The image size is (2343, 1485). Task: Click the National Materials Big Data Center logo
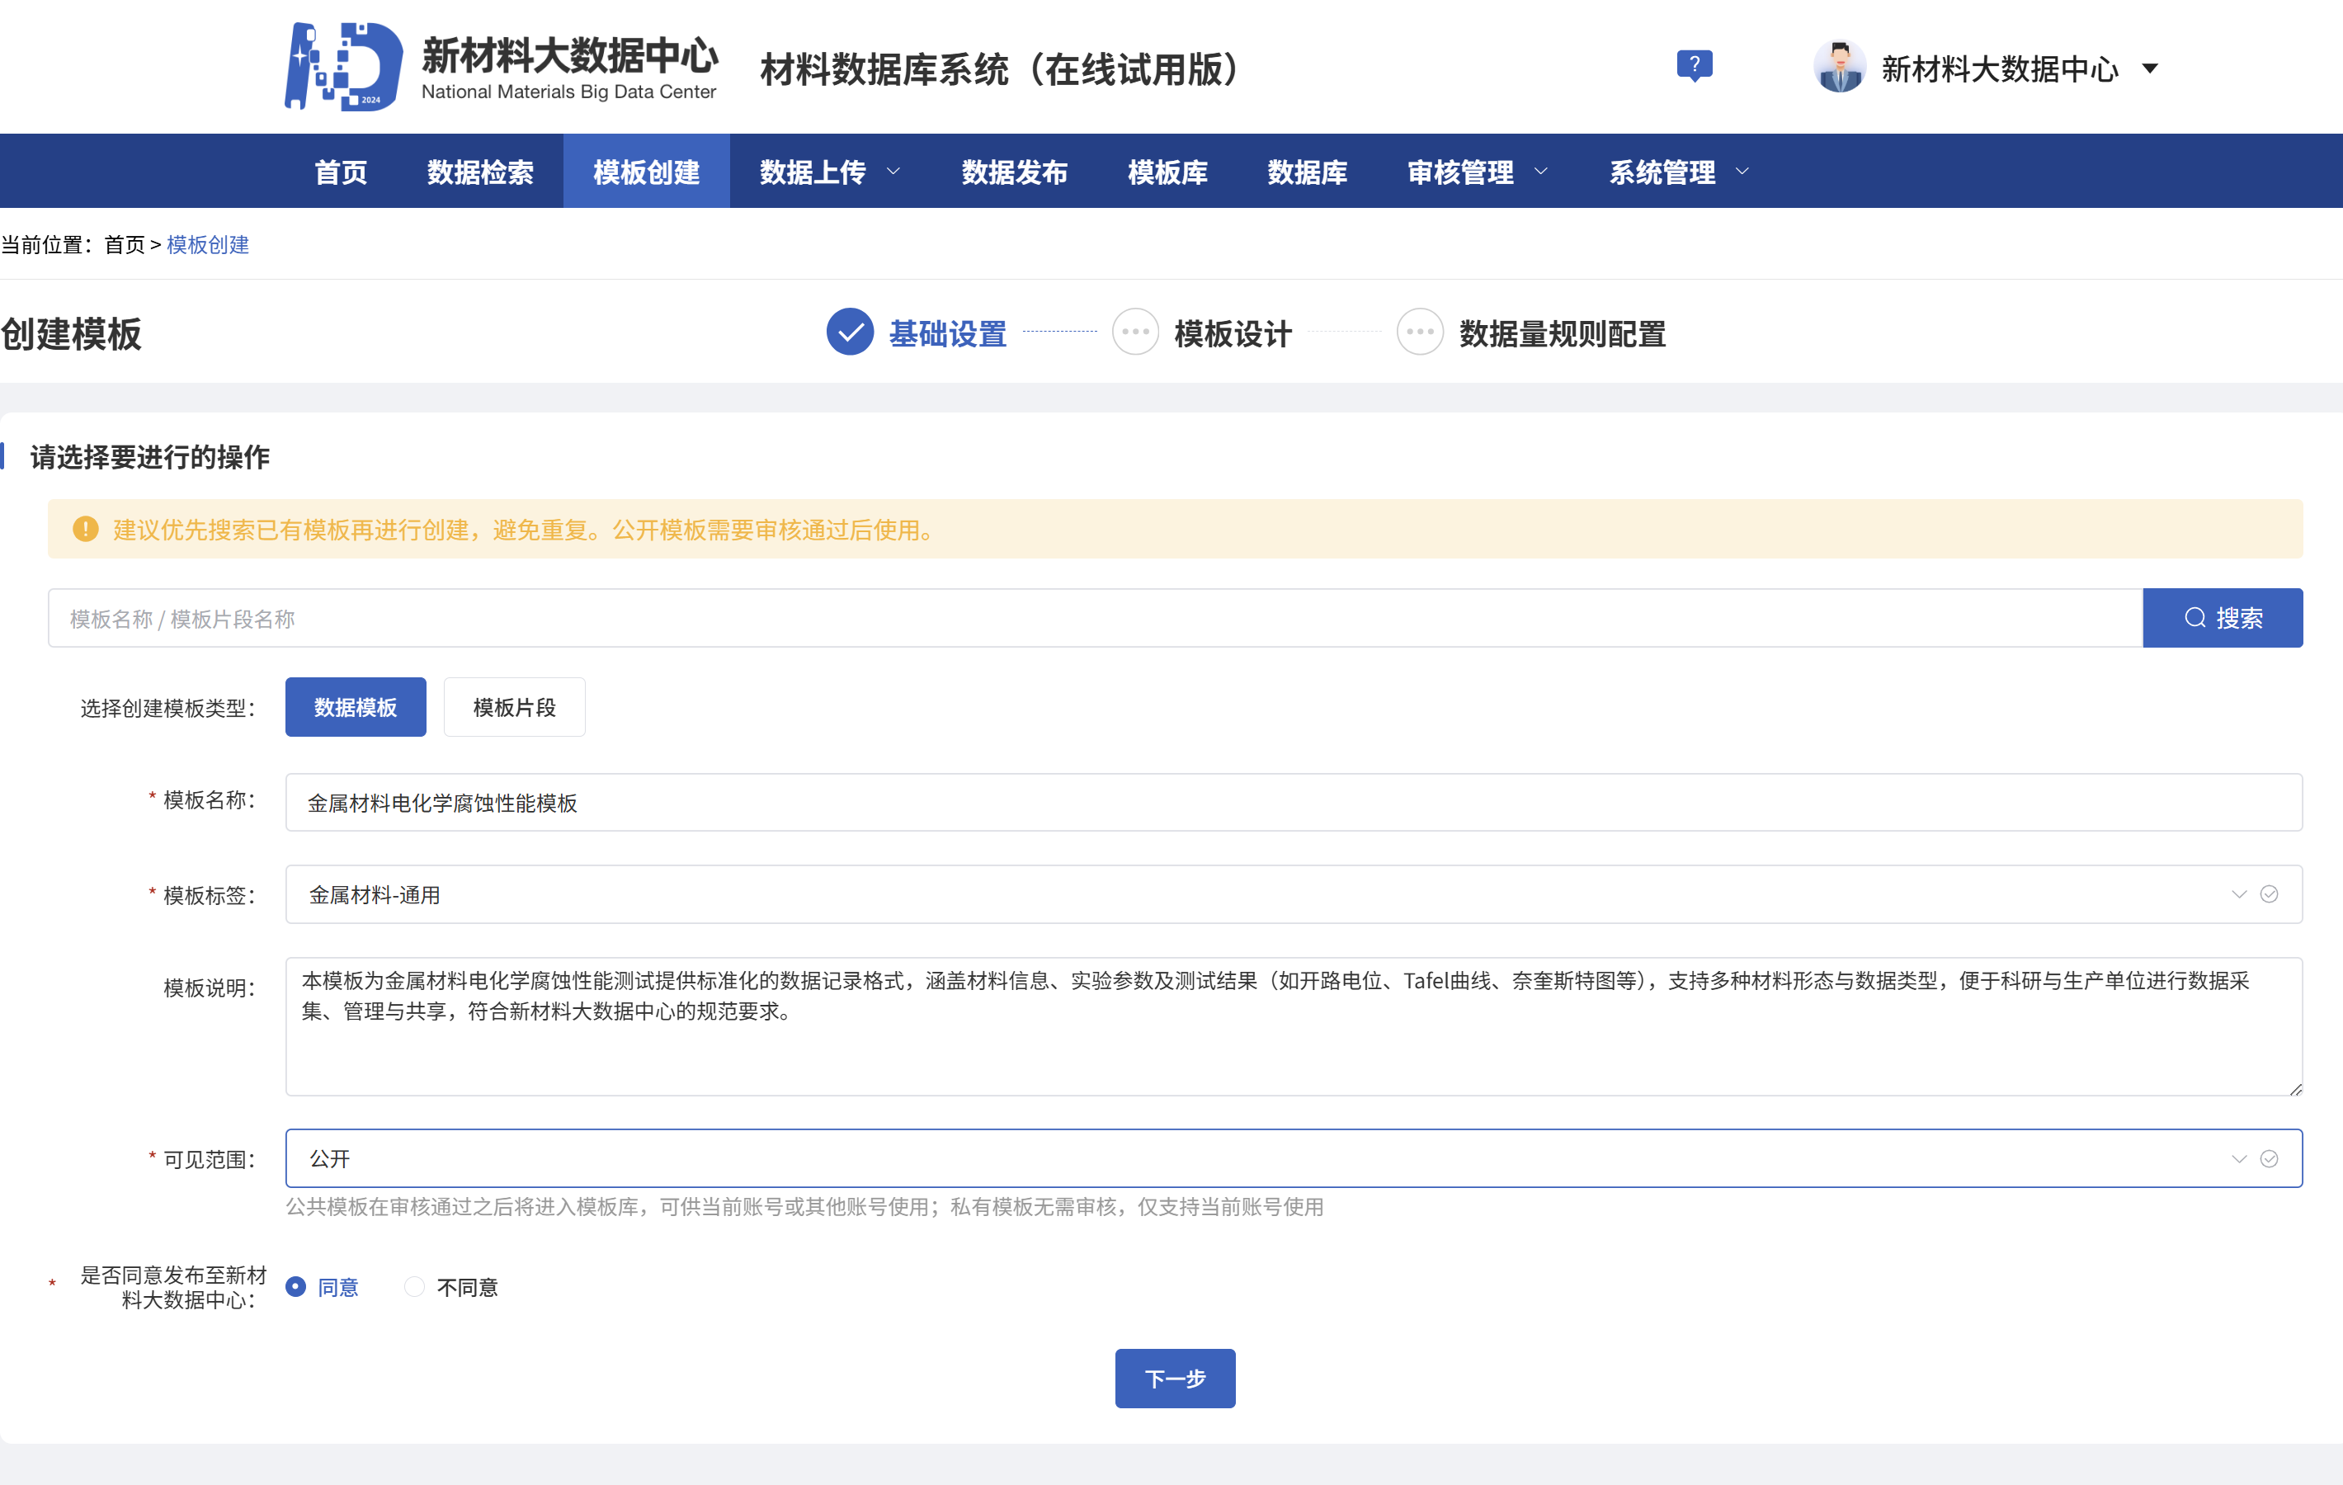pos(343,66)
